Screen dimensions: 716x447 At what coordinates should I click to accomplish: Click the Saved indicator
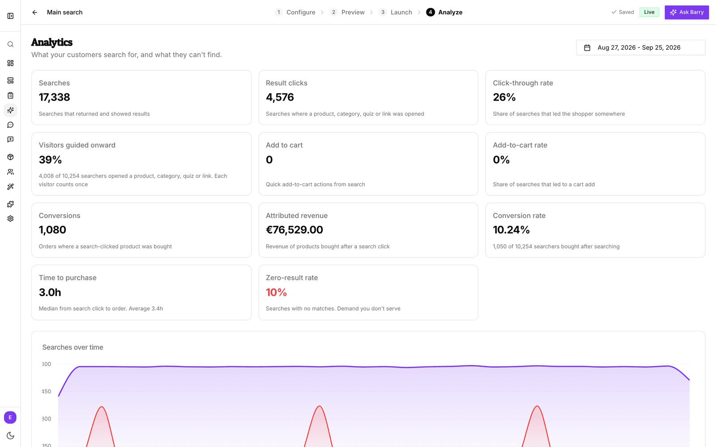[622, 12]
